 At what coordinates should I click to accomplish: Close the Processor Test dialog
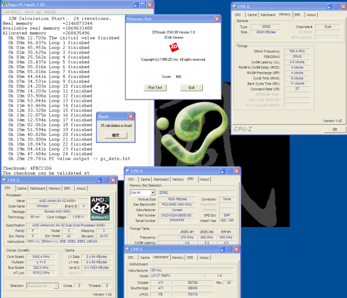pos(217,19)
